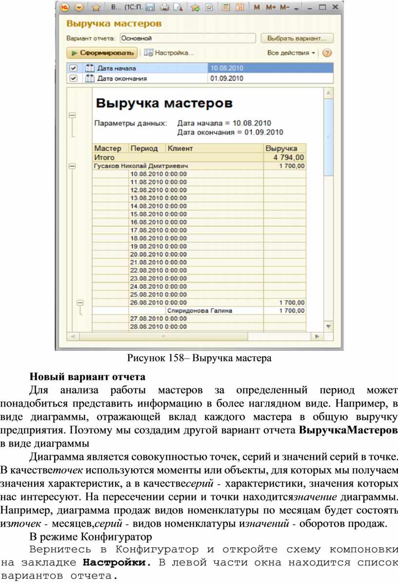The image size is (398, 583).
Task: Click the History page-with-star icon
Action: [x=209, y=7]
